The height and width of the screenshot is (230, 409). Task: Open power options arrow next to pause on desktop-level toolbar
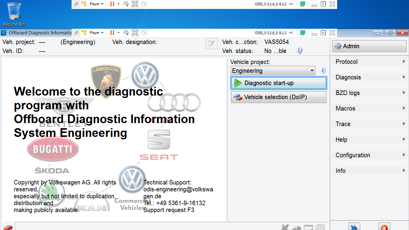tap(119, 4)
